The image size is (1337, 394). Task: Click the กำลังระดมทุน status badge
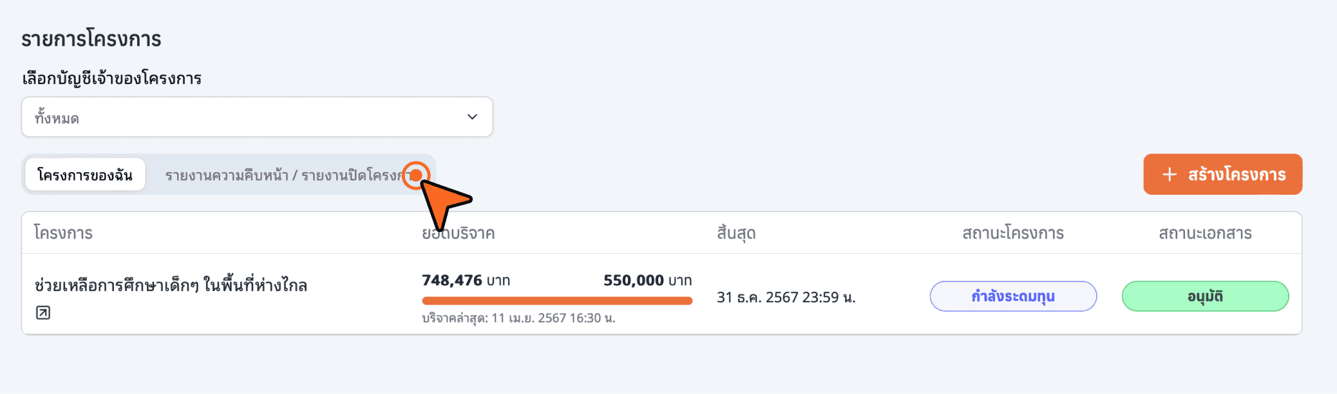click(1012, 296)
